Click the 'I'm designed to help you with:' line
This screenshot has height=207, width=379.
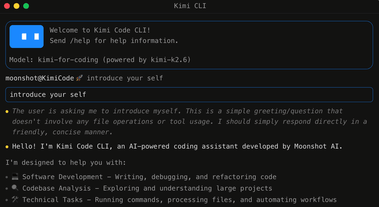click(66, 162)
